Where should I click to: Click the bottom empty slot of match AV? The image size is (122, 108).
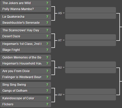(90, 98)
